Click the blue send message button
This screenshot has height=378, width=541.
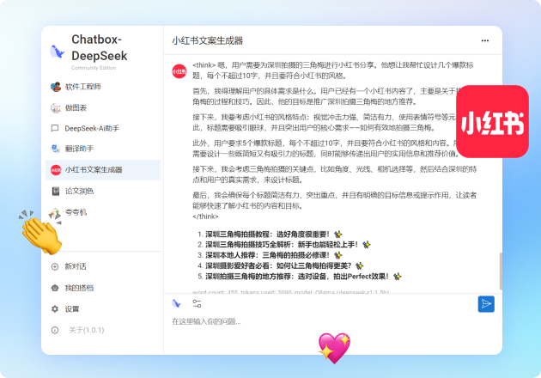[x=486, y=303]
